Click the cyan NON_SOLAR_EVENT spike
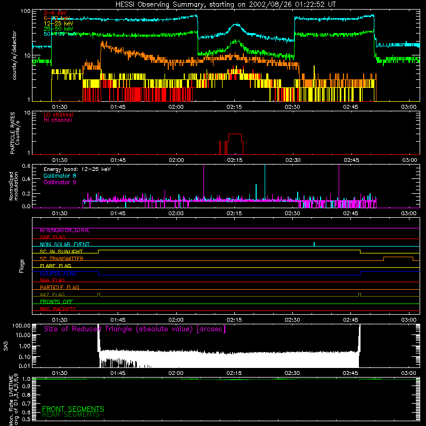 tap(314, 244)
